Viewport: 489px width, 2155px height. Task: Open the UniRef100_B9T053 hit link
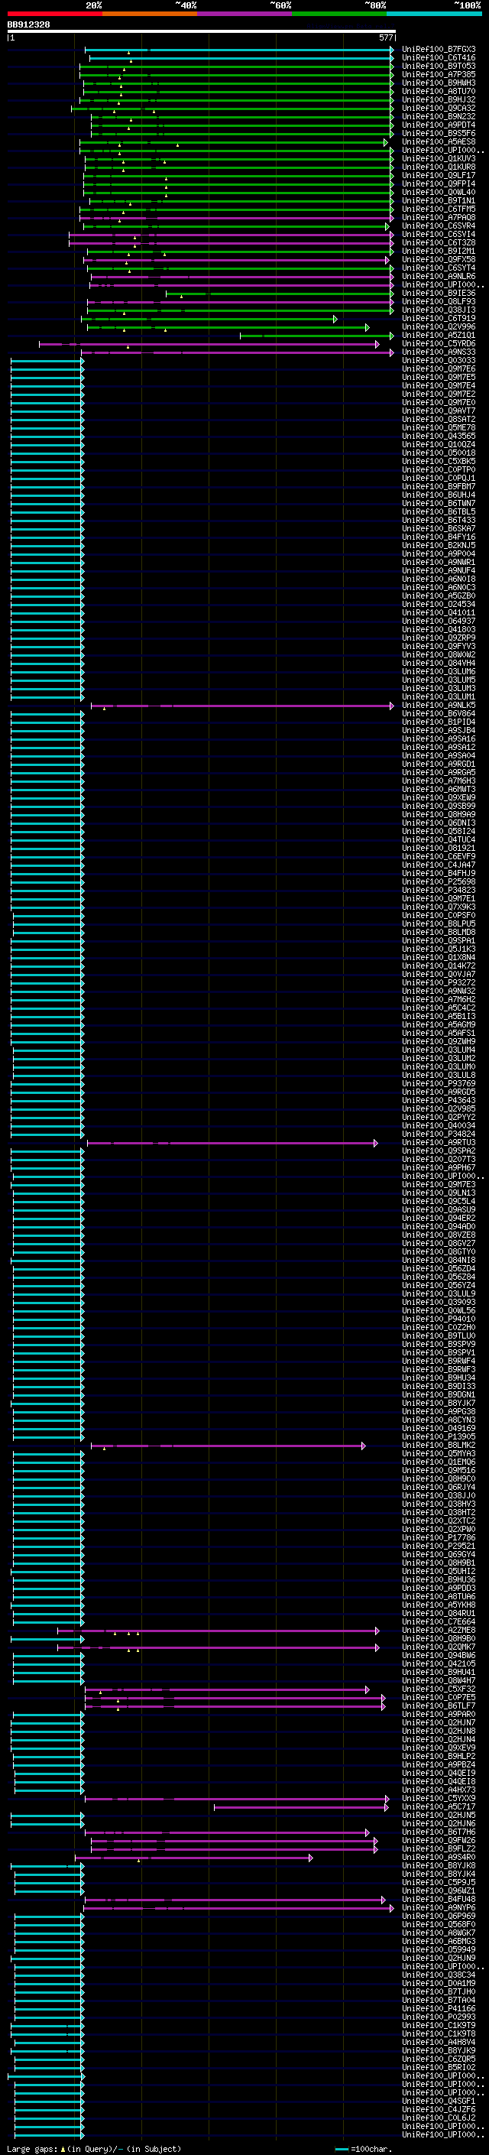point(439,66)
